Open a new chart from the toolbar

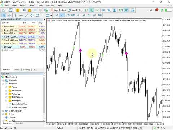coord(4,10)
